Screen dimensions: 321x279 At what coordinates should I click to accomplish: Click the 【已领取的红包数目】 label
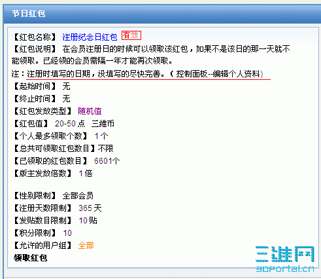(50, 161)
